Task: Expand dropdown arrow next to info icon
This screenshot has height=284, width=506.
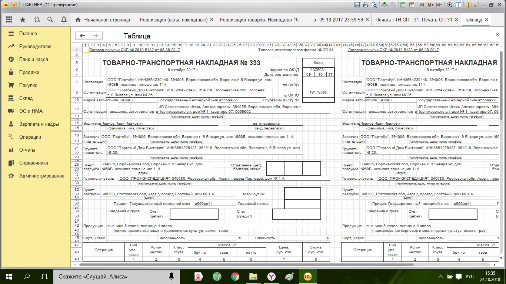Action: click(x=475, y=6)
